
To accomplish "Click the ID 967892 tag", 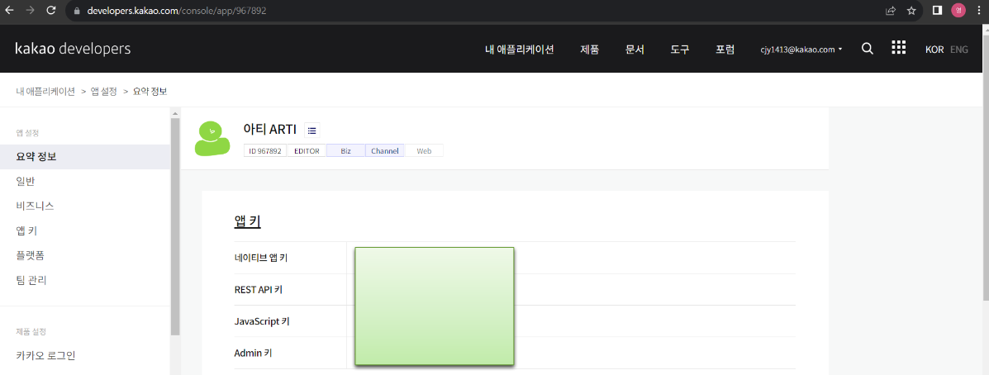I will [x=265, y=151].
